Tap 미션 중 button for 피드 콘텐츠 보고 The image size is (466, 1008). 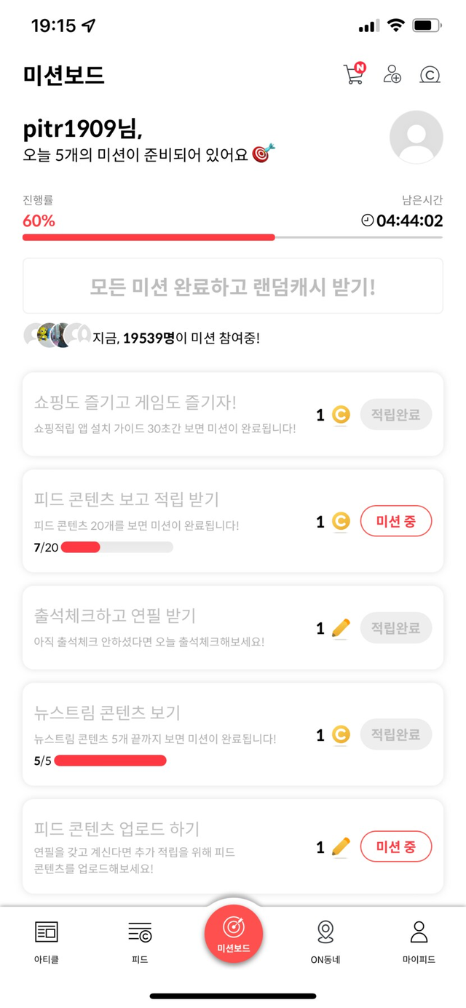tap(396, 521)
